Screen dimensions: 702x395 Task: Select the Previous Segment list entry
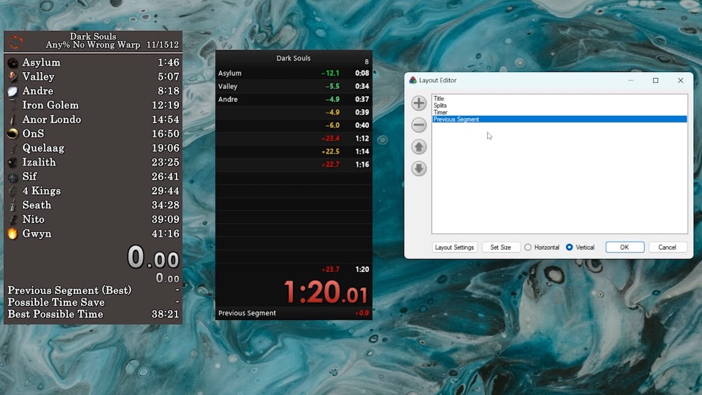point(559,119)
